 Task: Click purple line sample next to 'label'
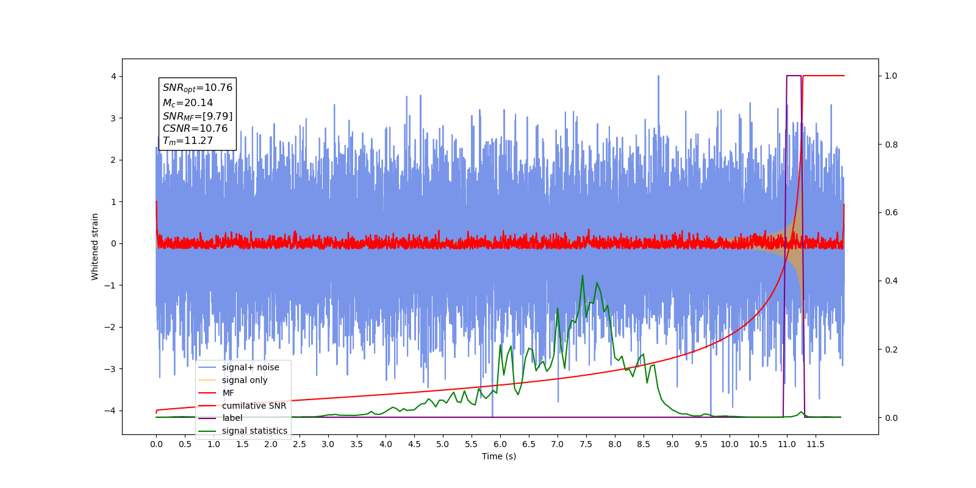207,418
